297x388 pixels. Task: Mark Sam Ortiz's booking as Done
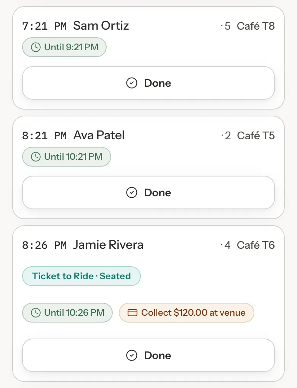pyautogui.click(x=148, y=83)
